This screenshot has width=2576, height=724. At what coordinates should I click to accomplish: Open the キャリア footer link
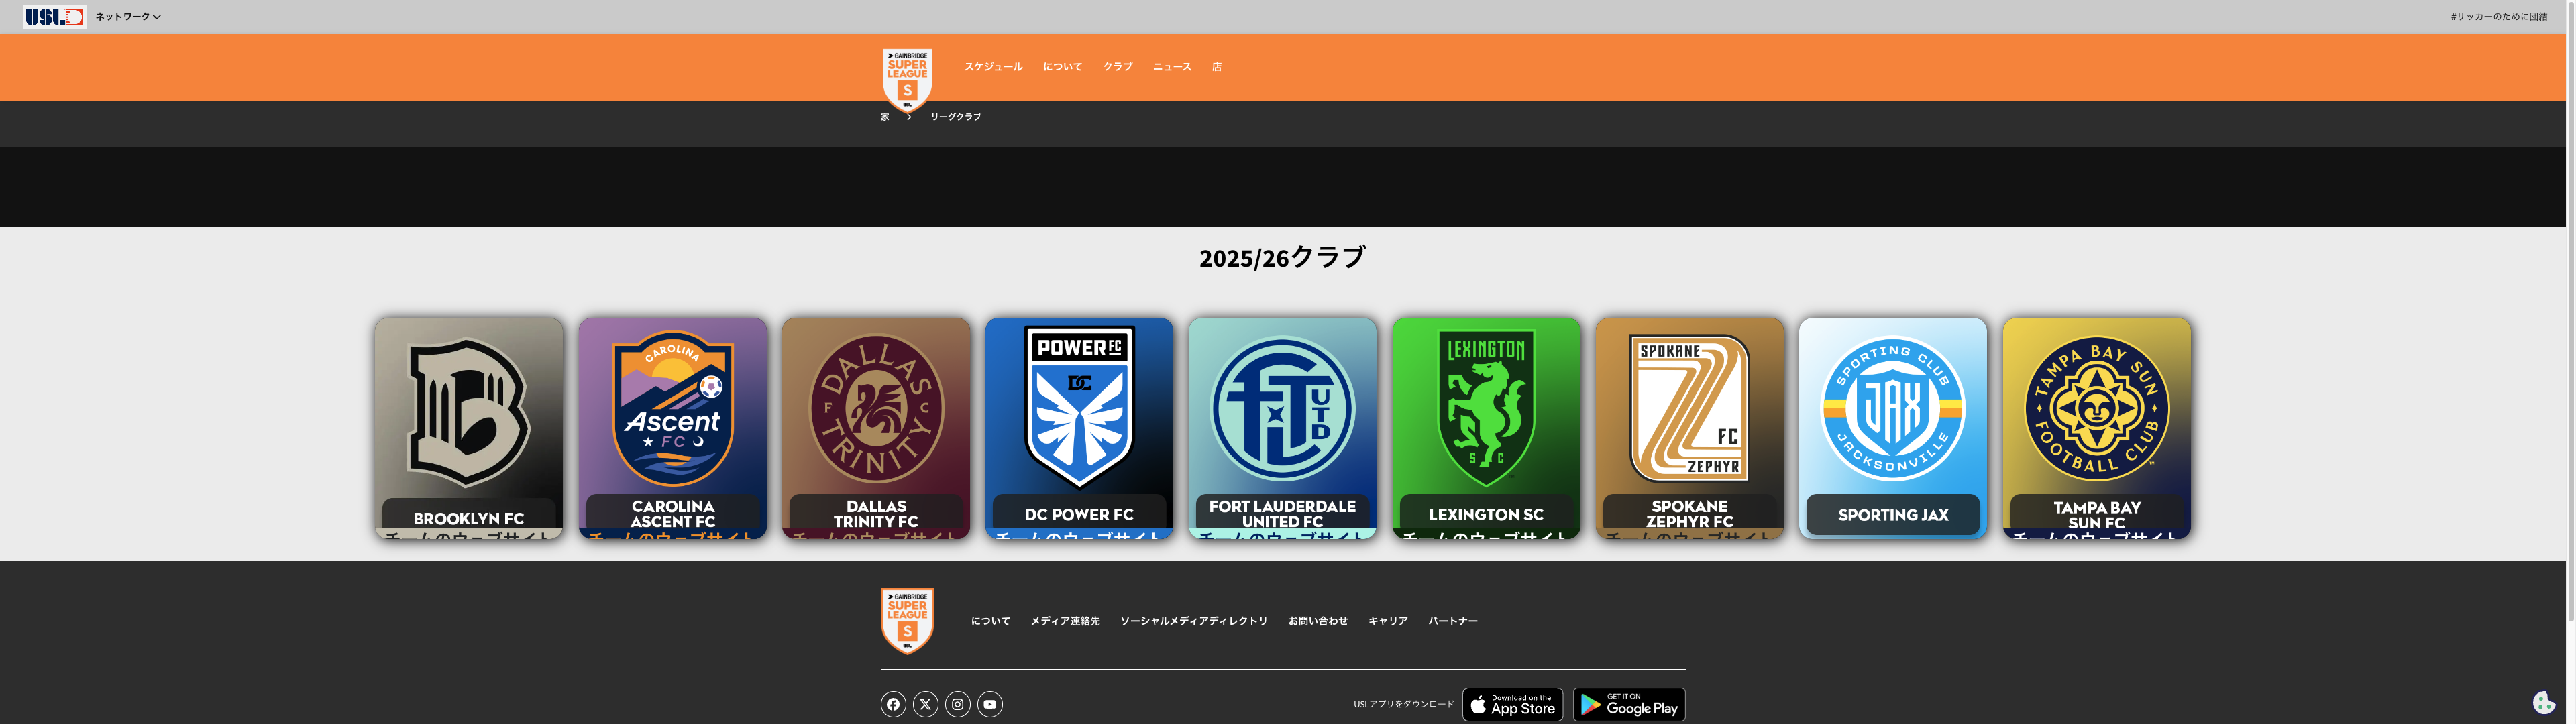(x=1388, y=621)
